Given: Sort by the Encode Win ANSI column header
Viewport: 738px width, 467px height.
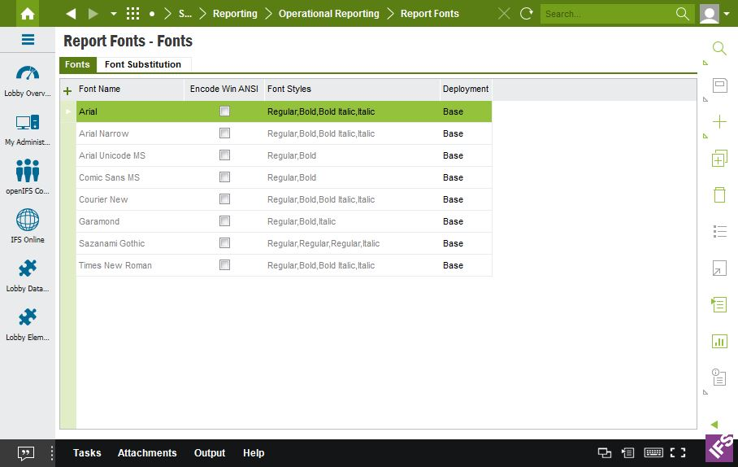Looking at the screenshot, I should click(x=224, y=89).
